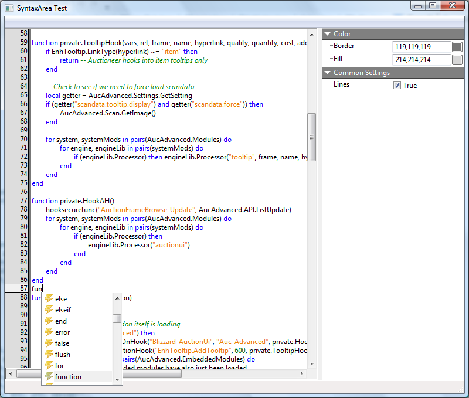Select the Lines property row label

click(x=341, y=84)
